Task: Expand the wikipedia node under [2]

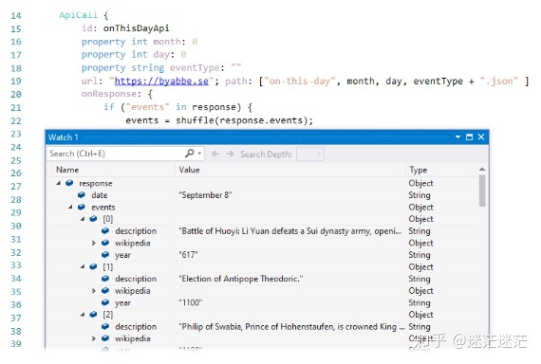Action: click(x=94, y=338)
